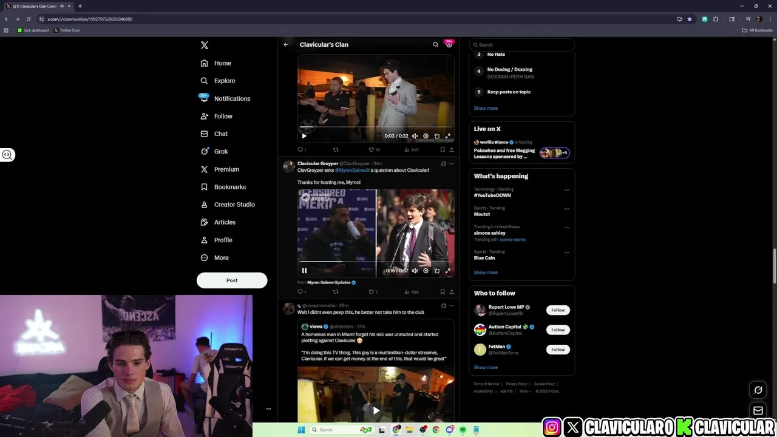Play the 0:32 street video
Screen dimensions: 777x437
click(304, 136)
